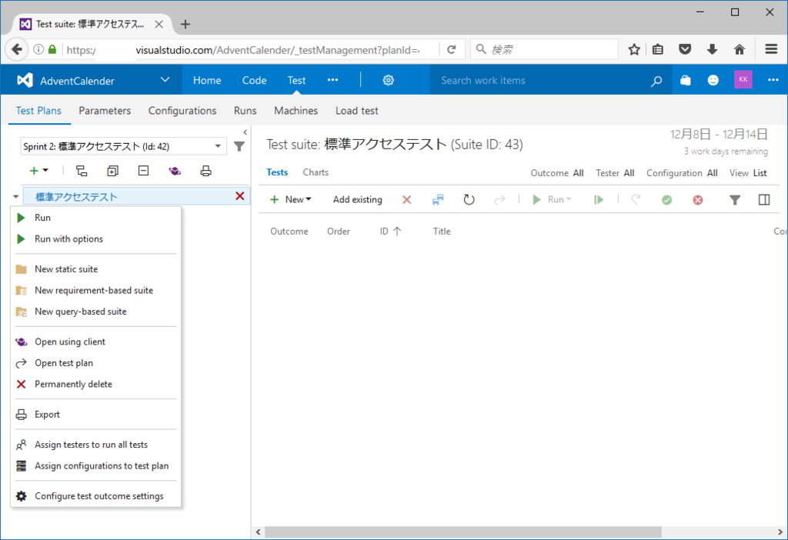788x540 pixels.
Task: Click the purple open-in-client icon in toolbar
Action: pyautogui.click(x=175, y=171)
